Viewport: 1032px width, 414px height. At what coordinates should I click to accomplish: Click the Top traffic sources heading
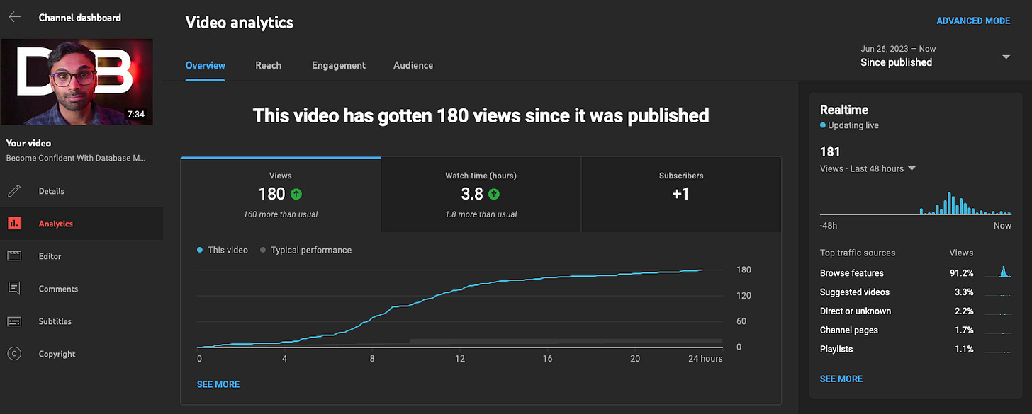click(x=858, y=253)
